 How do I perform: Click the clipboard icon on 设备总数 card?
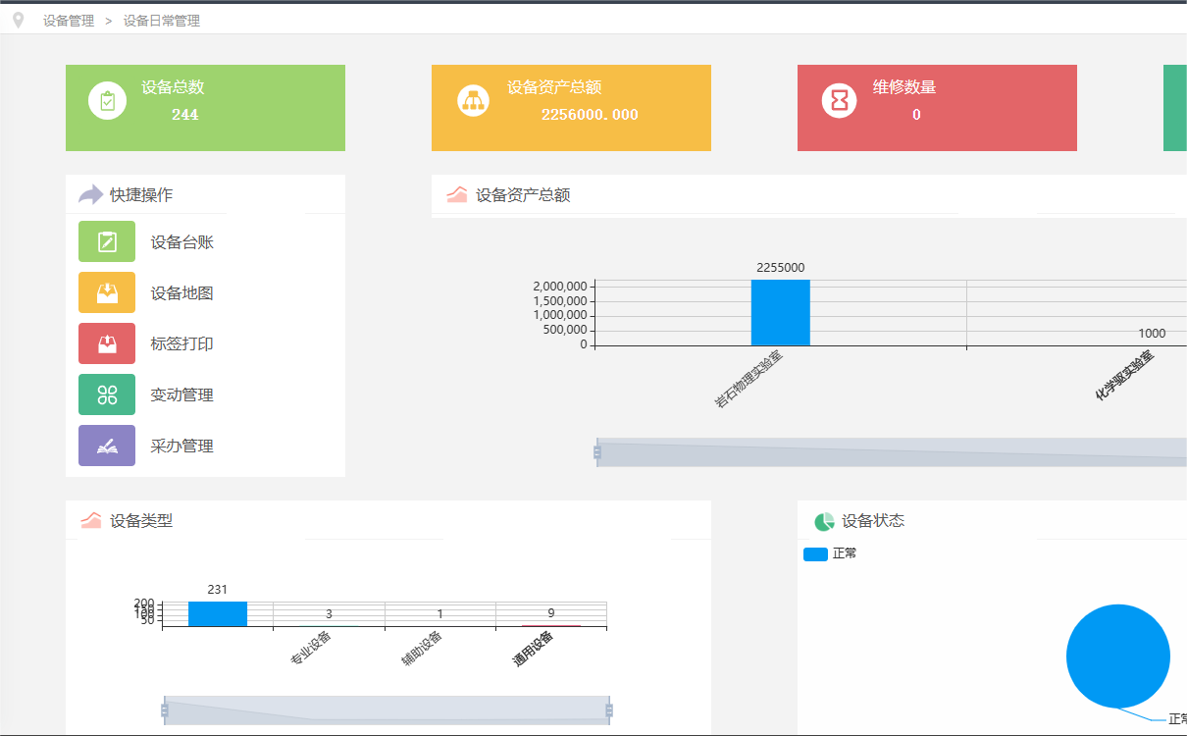click(x=107, y=100)
